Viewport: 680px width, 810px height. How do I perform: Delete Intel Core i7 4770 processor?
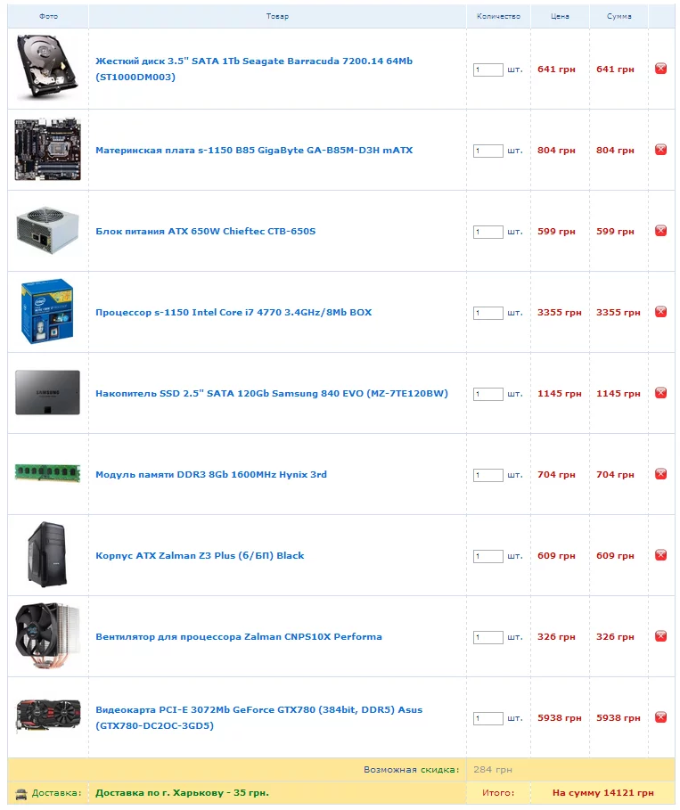(661, 312)
